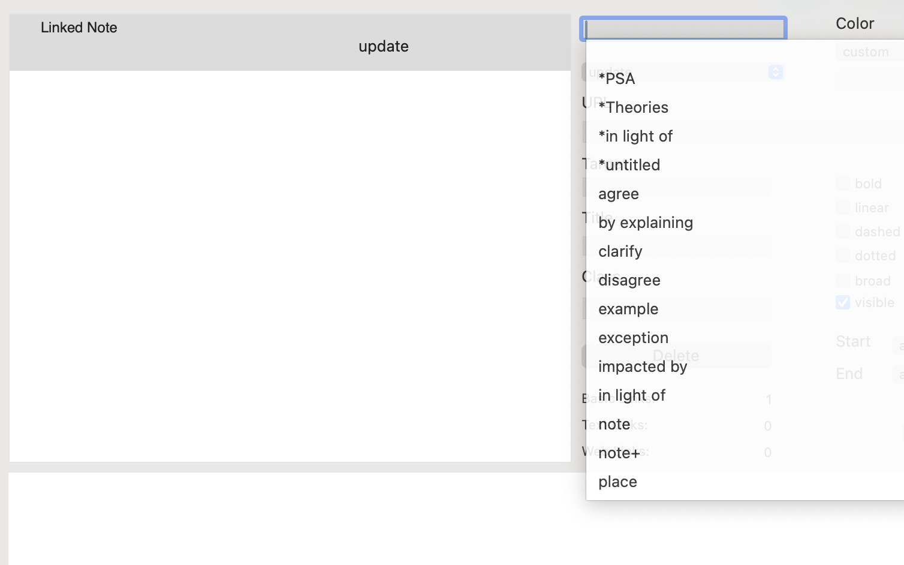Select unstarred "in light of" option
This screenshot has height=565, width=904.
click(632, 395)
